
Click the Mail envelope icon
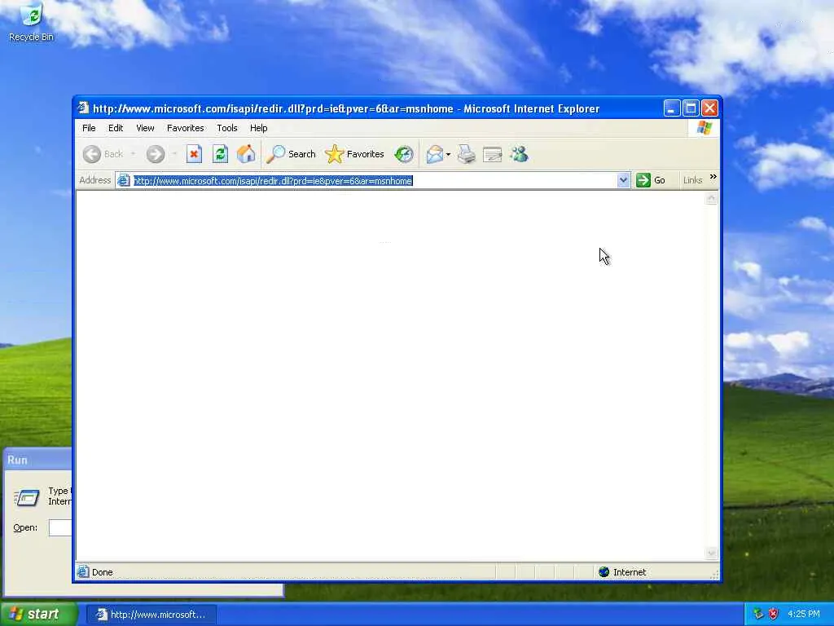pyautogui.click(x=434, y=154)
